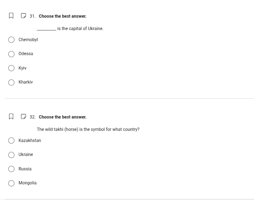
Task: Click the Mongolia answer label
Action: [x=28, y=183]
